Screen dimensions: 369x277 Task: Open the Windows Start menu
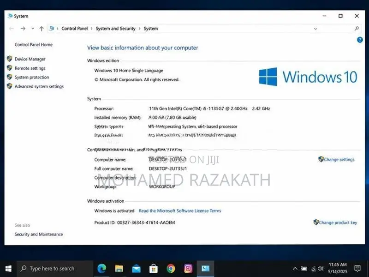click(x=8, y=269)
